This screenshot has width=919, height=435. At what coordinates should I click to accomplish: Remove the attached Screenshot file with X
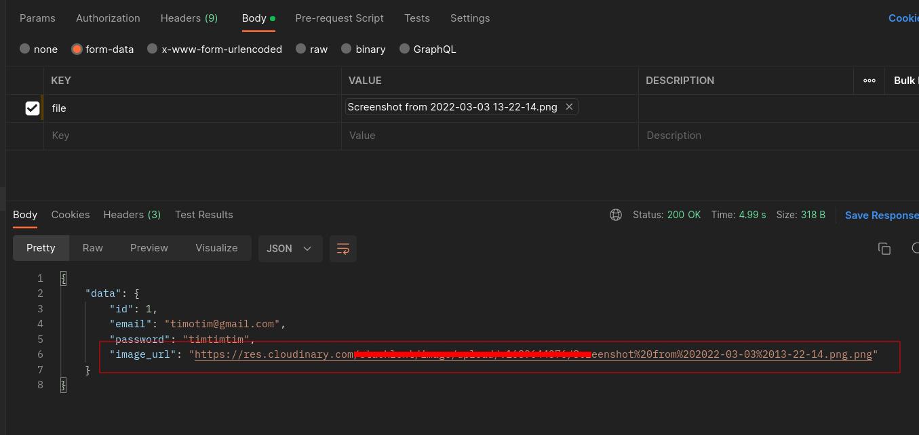point(569,107)
